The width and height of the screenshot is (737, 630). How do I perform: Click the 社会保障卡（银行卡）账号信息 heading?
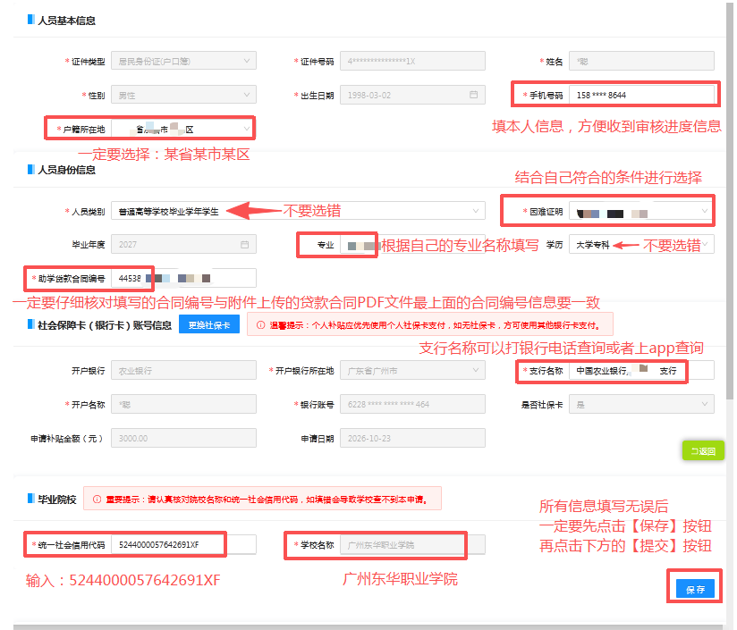pyautogui.click(x=105, y=325)
